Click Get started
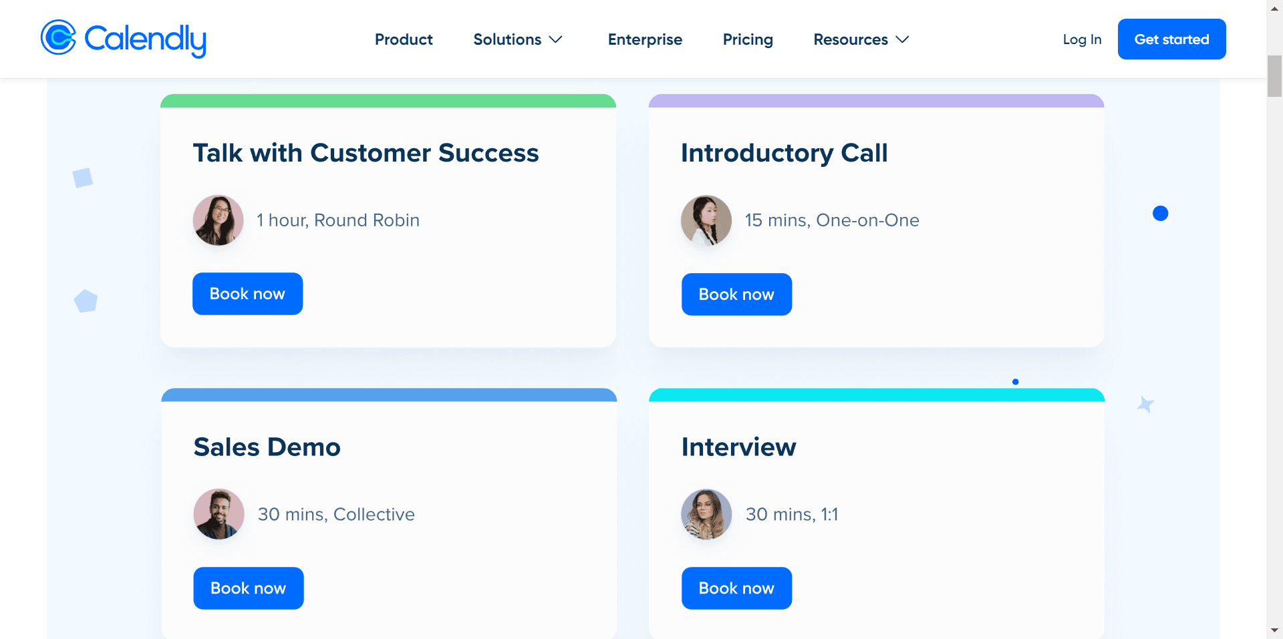1283x639 pixels. [1171, 39]
